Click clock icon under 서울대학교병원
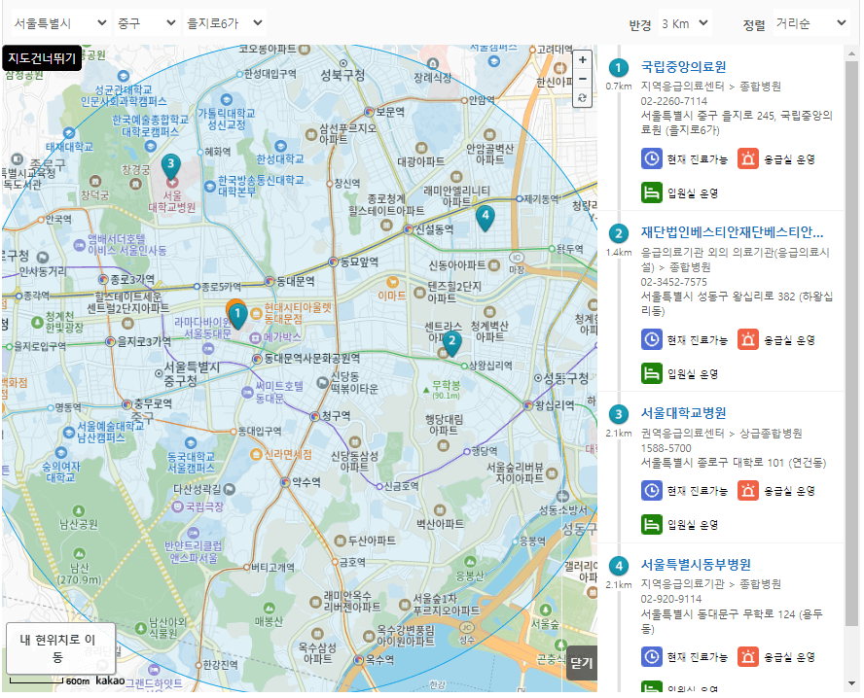 pos(651,490)
